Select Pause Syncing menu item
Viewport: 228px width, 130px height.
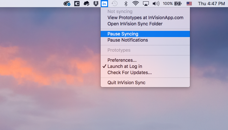point(145,34)
